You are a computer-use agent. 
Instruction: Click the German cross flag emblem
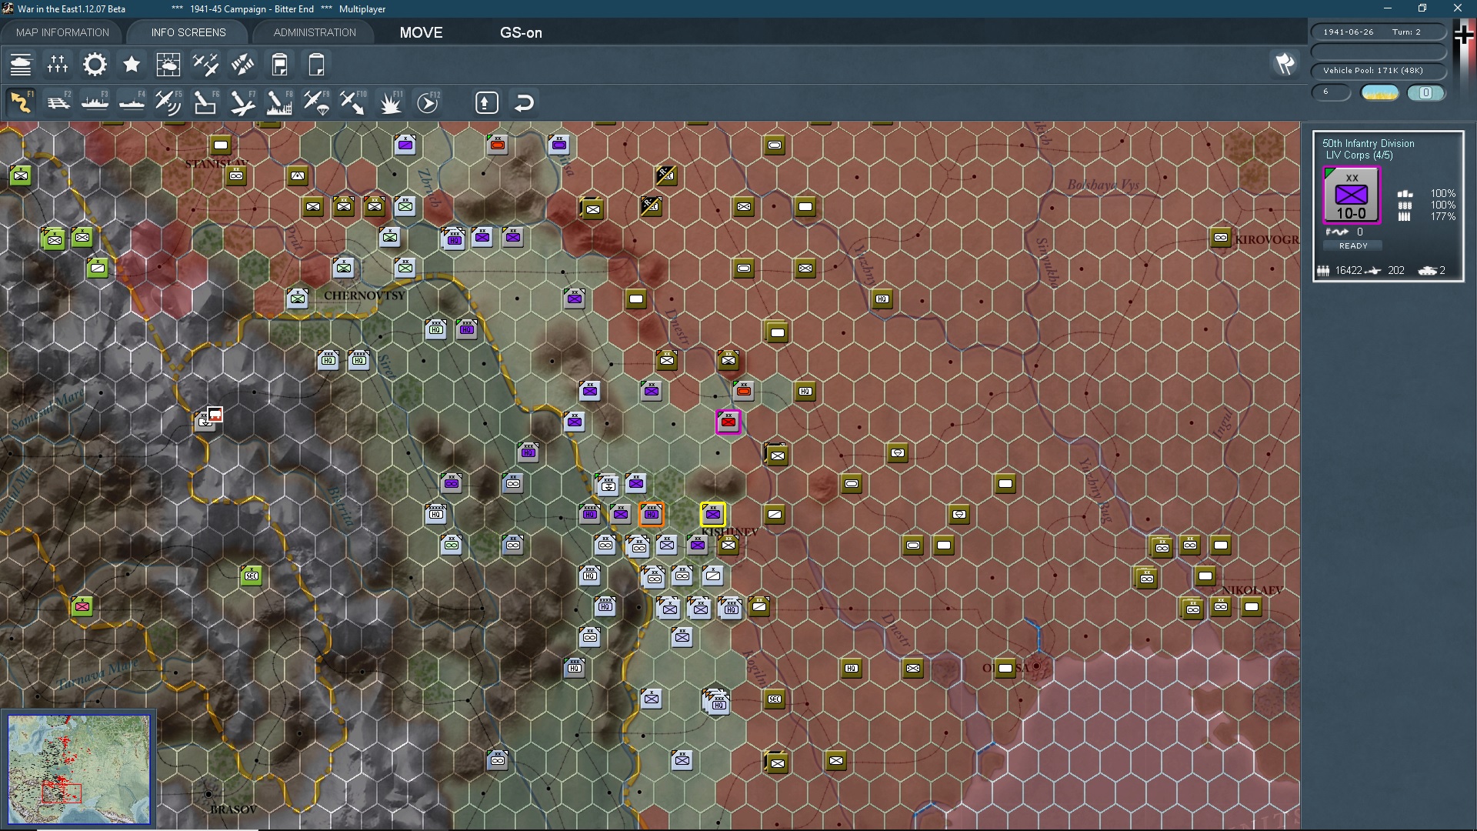[x=1463, y=35]
